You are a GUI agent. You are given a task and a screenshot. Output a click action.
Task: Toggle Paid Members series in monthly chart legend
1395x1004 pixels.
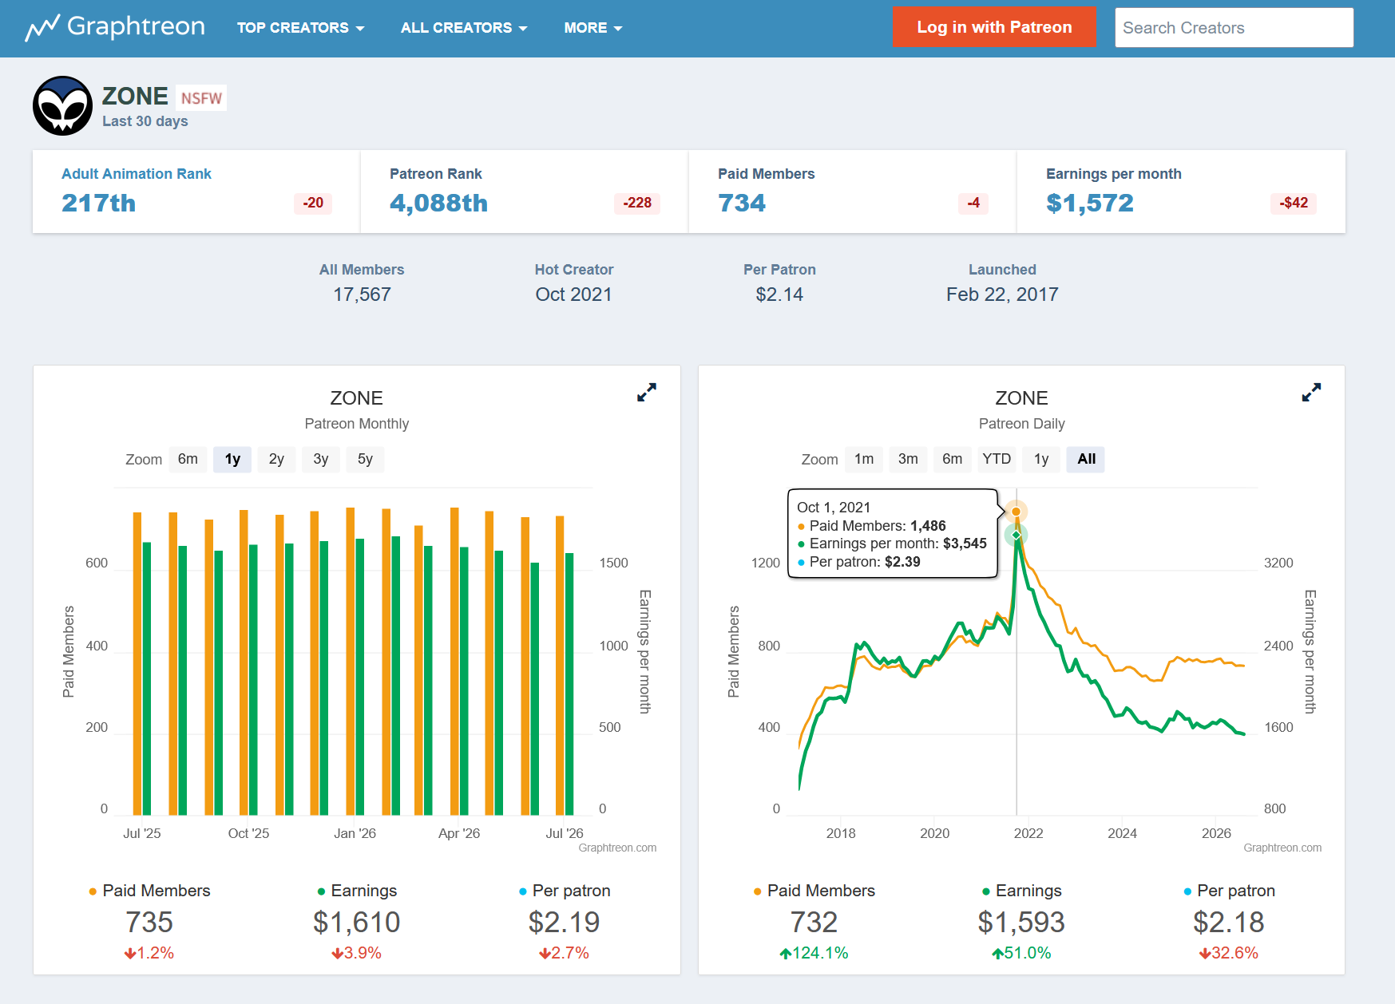click(x=149, y=891)
